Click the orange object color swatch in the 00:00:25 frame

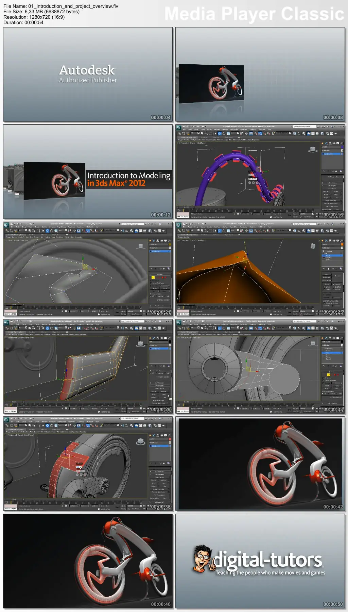click(342, 244)
